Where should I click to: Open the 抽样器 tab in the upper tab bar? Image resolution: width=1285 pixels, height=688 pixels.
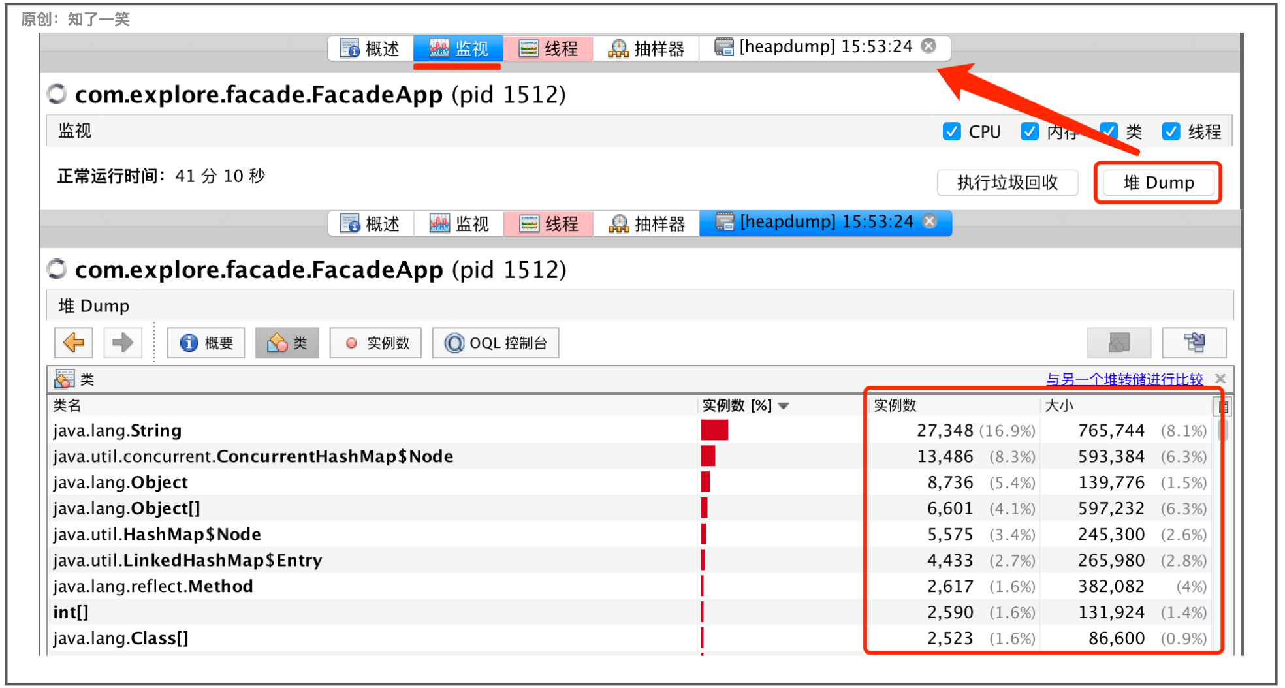click(646, 48)
